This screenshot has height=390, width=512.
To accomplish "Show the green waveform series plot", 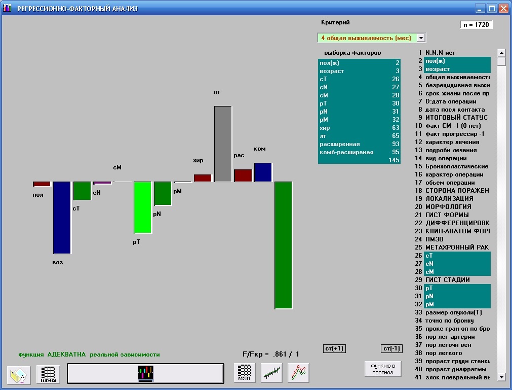I will tap(271, 373).
